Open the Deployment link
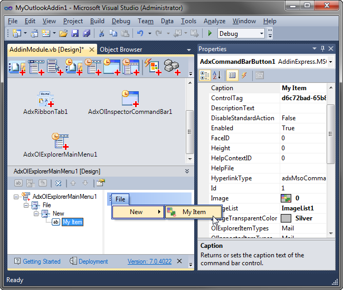 coord(93,262)
